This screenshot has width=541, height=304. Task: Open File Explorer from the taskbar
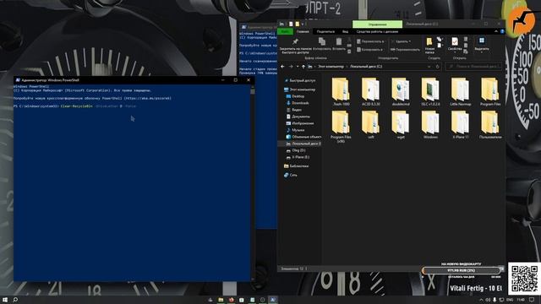click(221, 300)
